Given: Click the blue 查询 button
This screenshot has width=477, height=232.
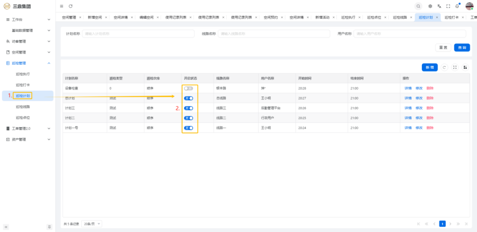Looking at the screenshot, I should point(461,48).
